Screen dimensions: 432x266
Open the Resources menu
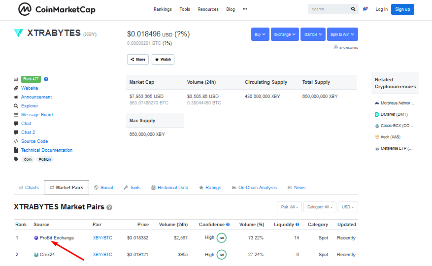[x=208, y=9]
